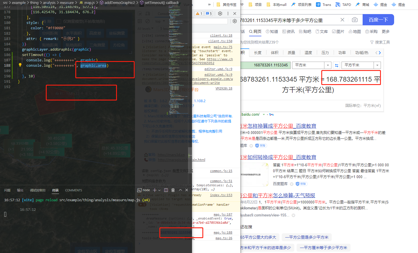Split the VS Code terminal panel
Image resolution: width=418 pixels, height=253 pixels.
pos(166,190)
